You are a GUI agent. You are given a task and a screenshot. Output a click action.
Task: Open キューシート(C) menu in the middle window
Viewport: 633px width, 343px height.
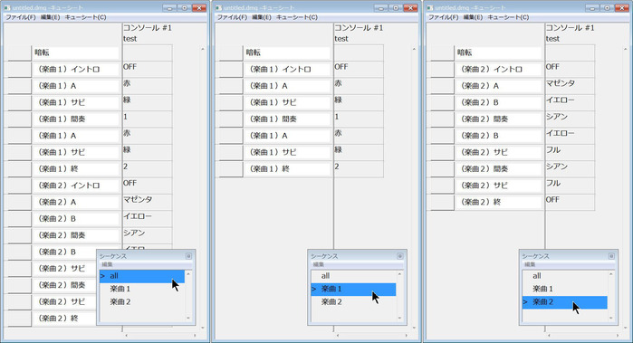[297, 17]
